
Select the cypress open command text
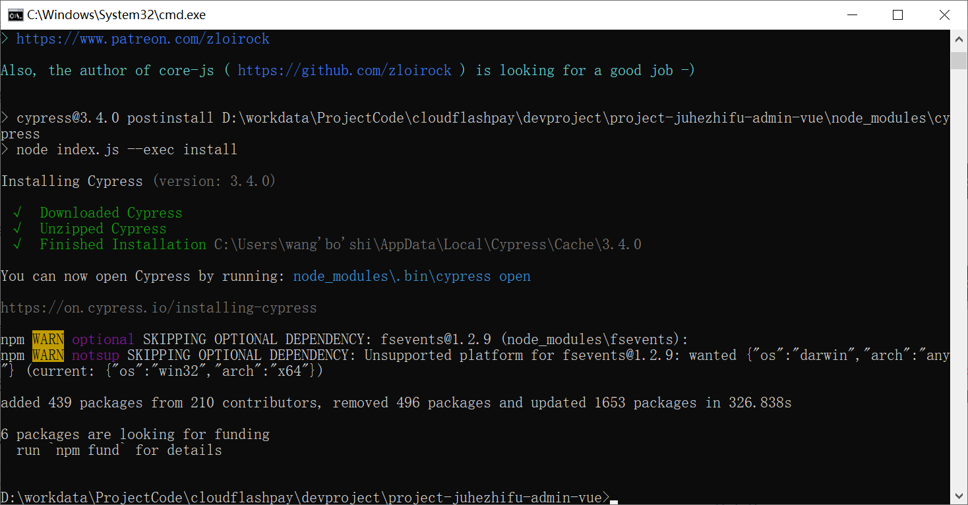[412, 276]
